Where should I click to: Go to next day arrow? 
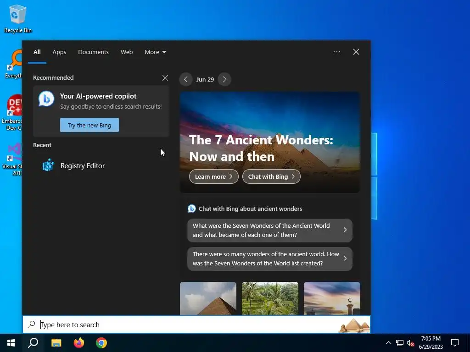pos(224,79)
